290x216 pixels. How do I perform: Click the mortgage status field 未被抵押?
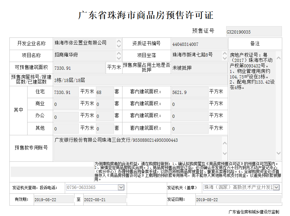pos(199,68)
